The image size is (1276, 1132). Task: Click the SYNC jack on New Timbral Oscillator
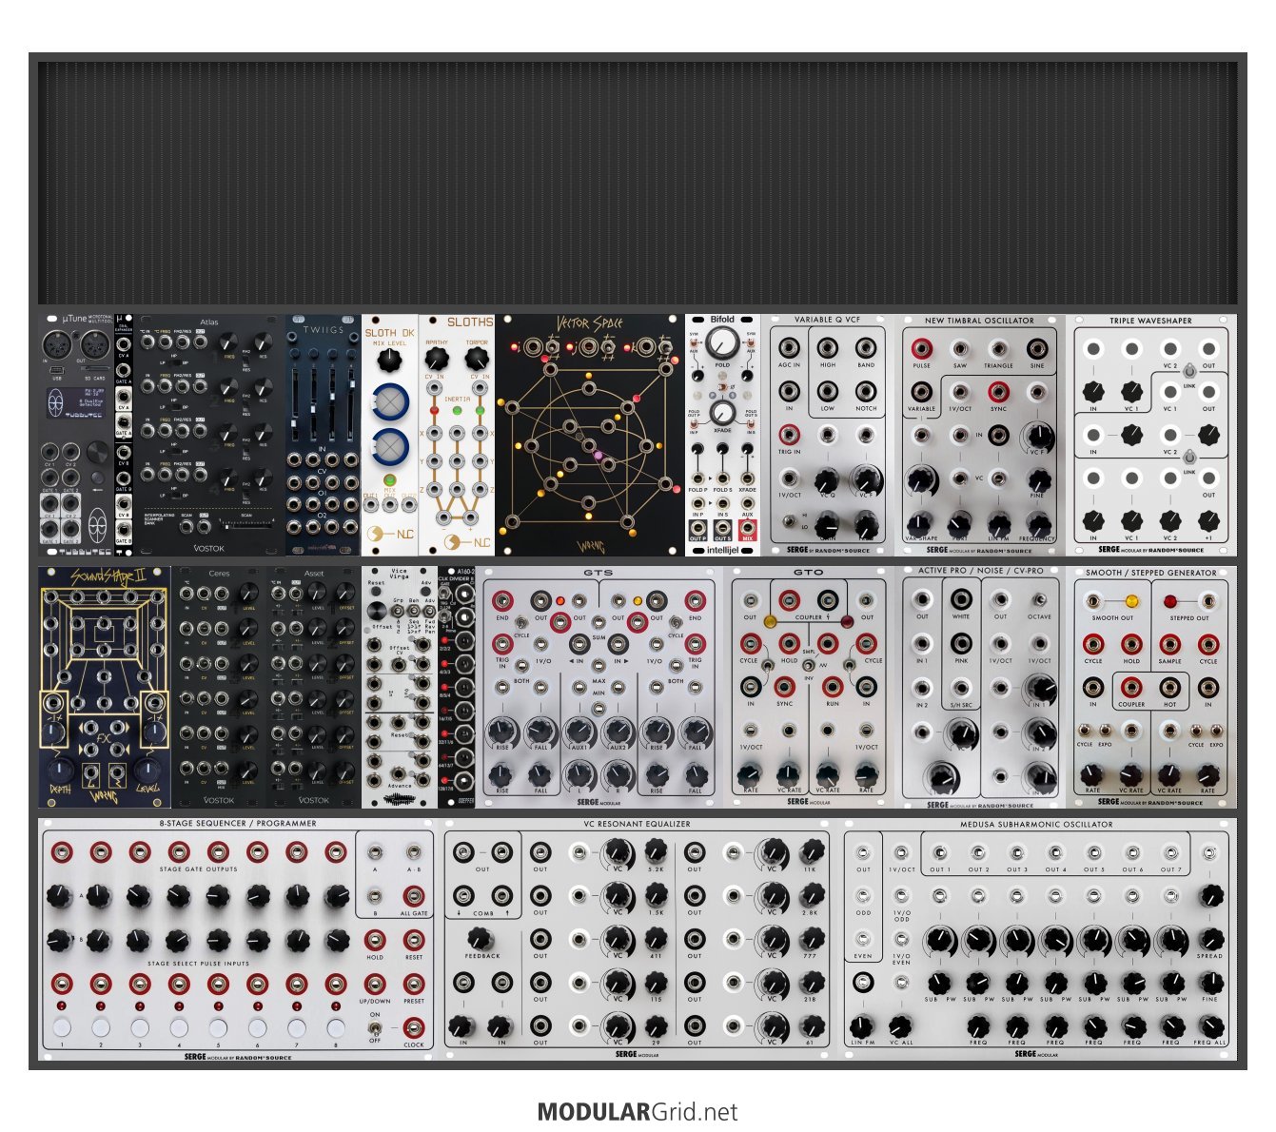[x=998, y=391]
